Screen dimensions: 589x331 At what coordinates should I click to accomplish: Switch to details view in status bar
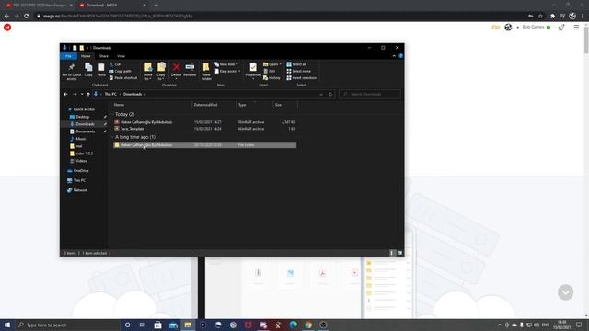click(392, 253)
